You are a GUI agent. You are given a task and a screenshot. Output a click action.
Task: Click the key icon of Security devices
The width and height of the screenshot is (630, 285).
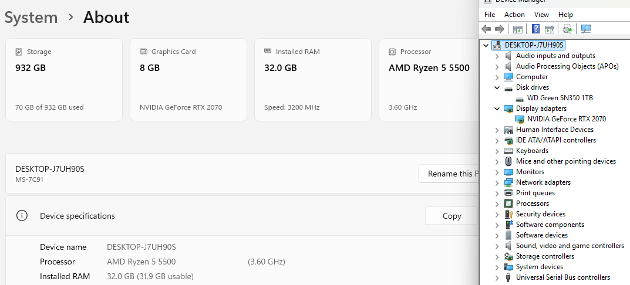pyautogui.click(x=508, y=215)
